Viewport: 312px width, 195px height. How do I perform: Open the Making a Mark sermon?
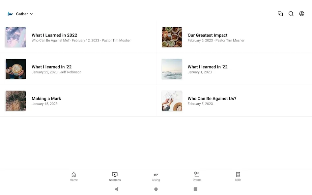coord(78,101)
